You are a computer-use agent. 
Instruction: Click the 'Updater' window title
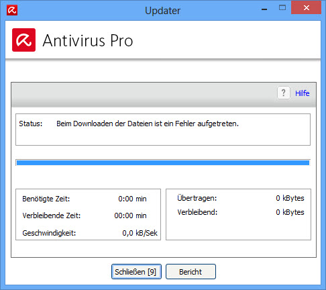[163, 11]
